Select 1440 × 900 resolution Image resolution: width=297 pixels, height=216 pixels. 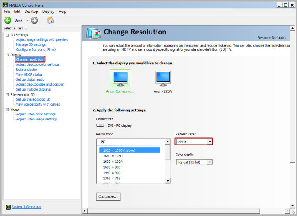click(112, 173)
